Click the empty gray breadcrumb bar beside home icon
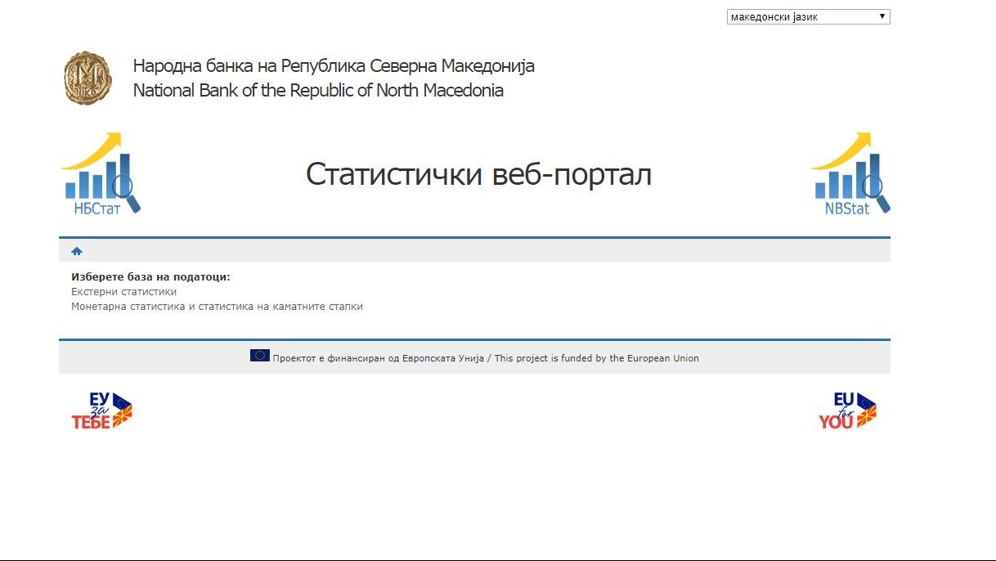 click(491, 251)
